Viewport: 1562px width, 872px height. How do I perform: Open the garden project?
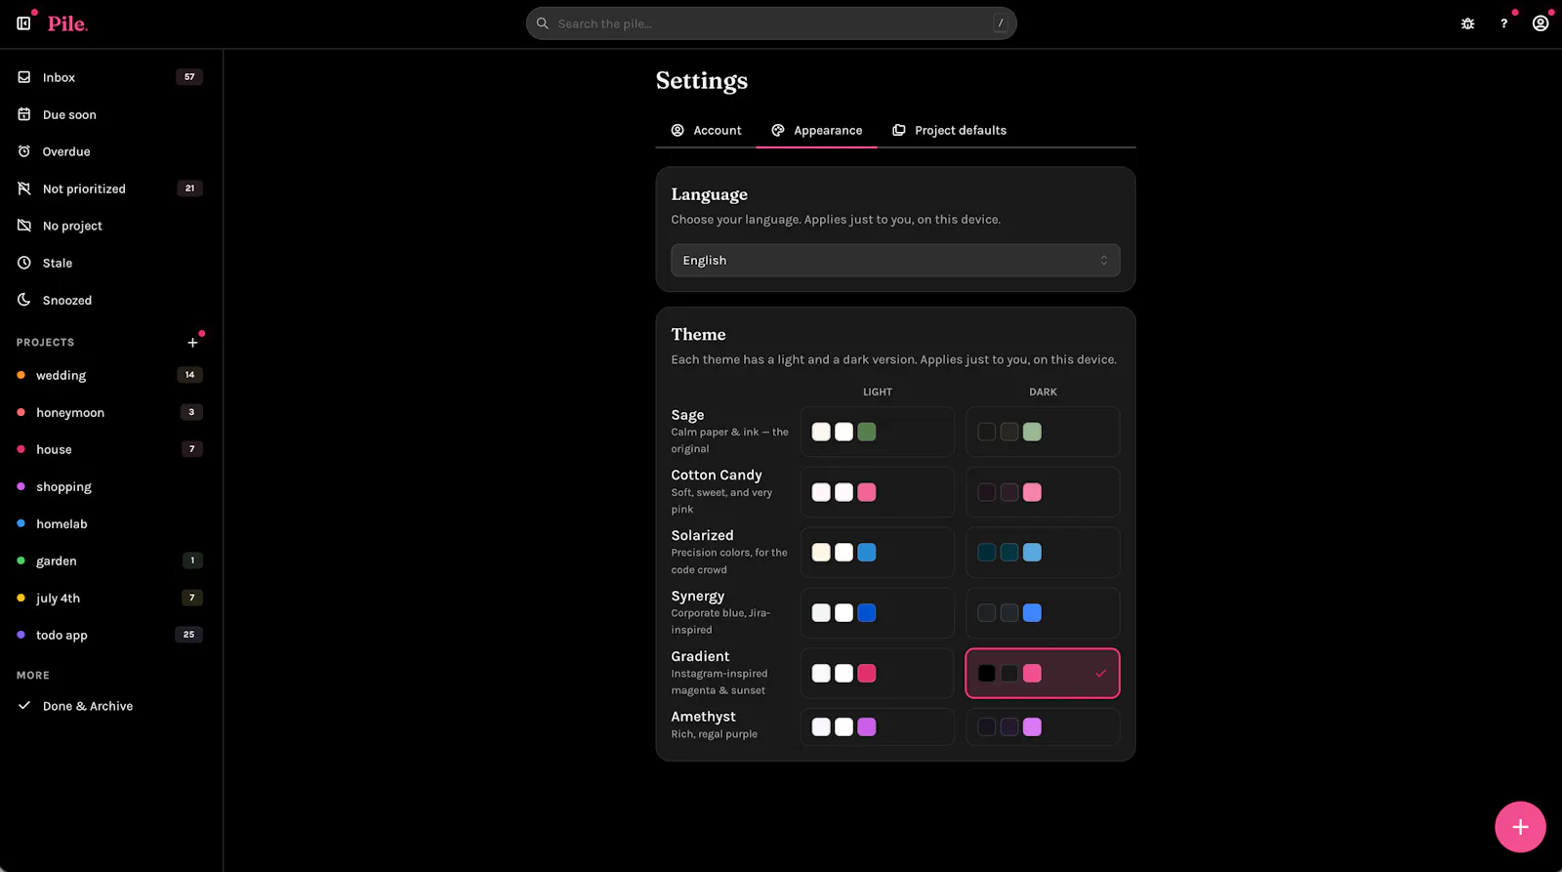[110, 561]
